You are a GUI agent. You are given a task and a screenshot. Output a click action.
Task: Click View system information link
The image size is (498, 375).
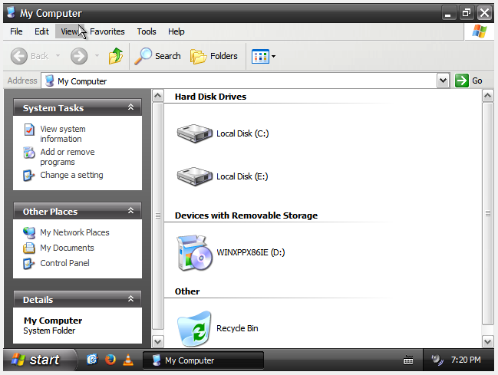pyautogui.click(x=63, y=134)
